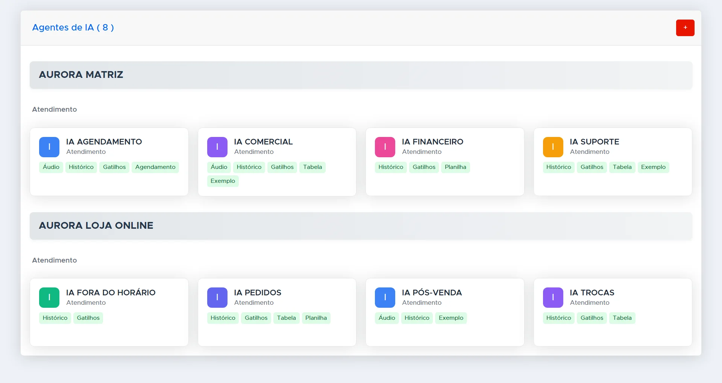722x383 pixels.
Task: Click Tabela tag on IA COMERCIAL card
Action: pos(312,167)
